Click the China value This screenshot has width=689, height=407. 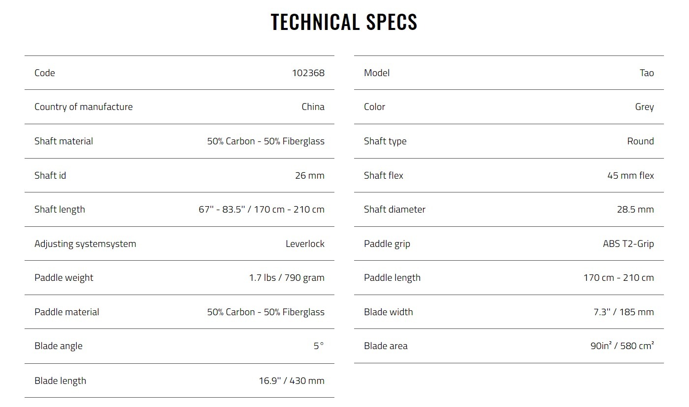pos(313,107)
